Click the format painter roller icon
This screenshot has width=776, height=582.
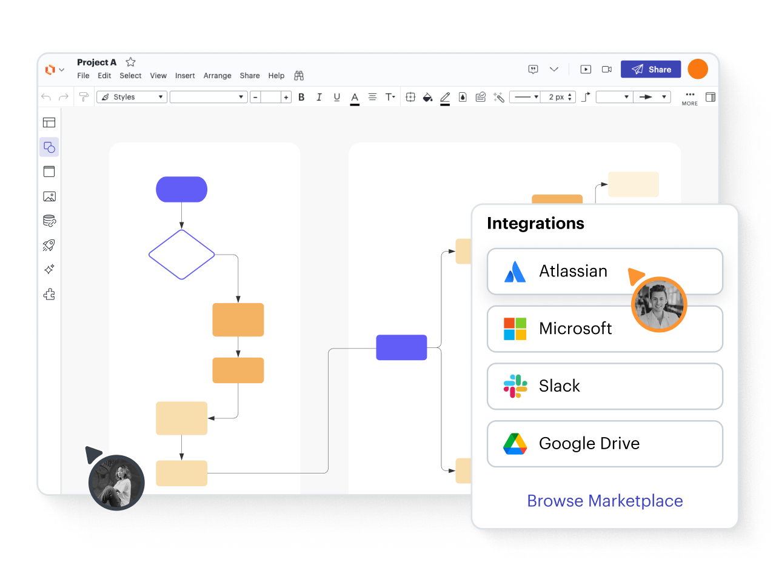click(84, 97)
